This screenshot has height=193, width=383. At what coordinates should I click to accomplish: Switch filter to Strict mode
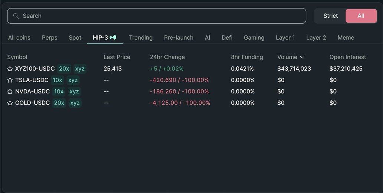pyautogui.click(x=330, y=16)
